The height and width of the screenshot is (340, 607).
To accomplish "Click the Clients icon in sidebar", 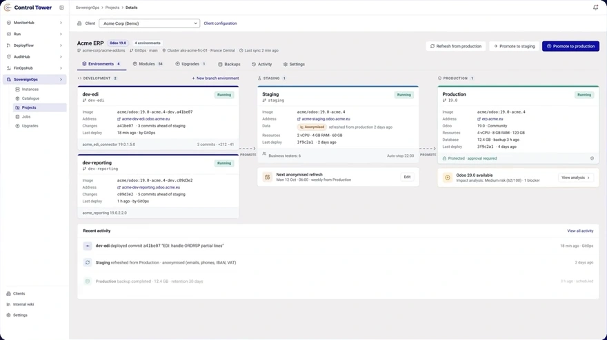I will 8,294.
